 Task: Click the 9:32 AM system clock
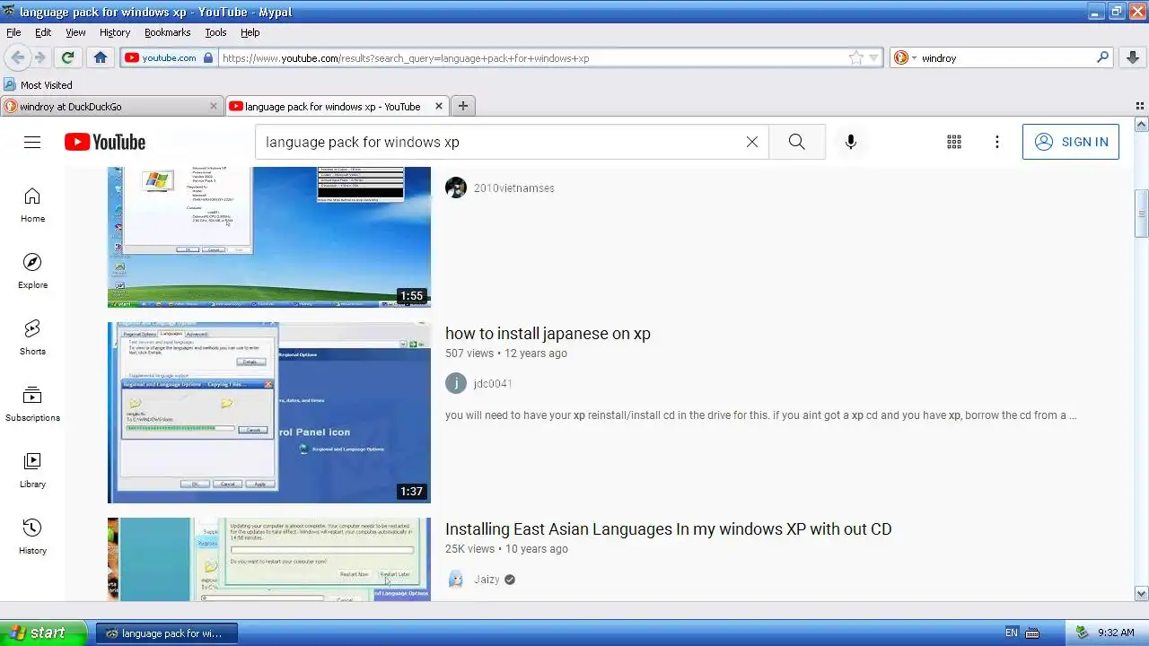(1116, 633)
